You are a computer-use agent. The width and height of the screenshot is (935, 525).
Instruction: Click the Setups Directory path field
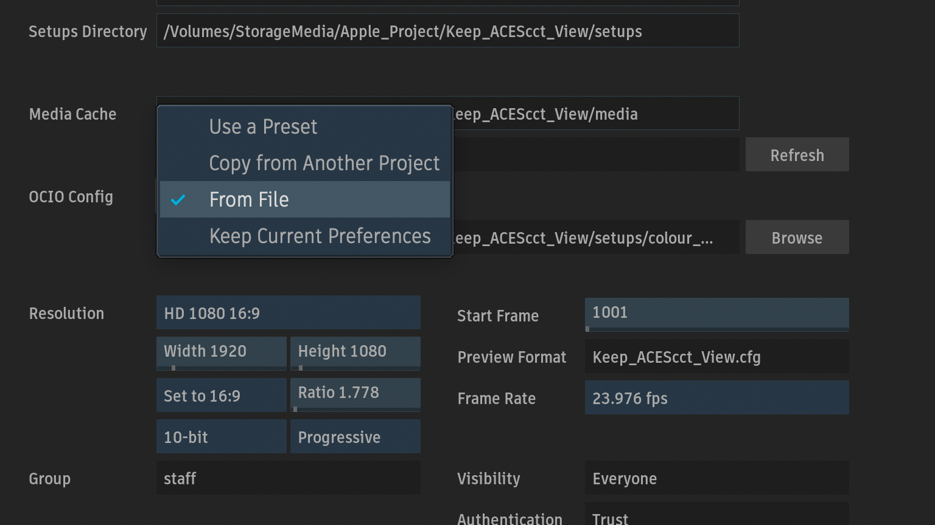447,31
